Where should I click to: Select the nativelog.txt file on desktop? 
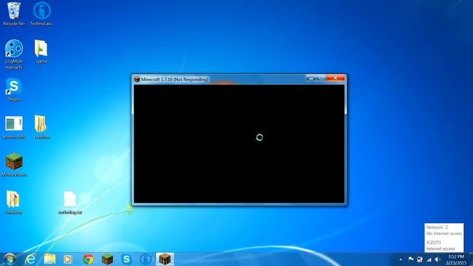point(70,202)
